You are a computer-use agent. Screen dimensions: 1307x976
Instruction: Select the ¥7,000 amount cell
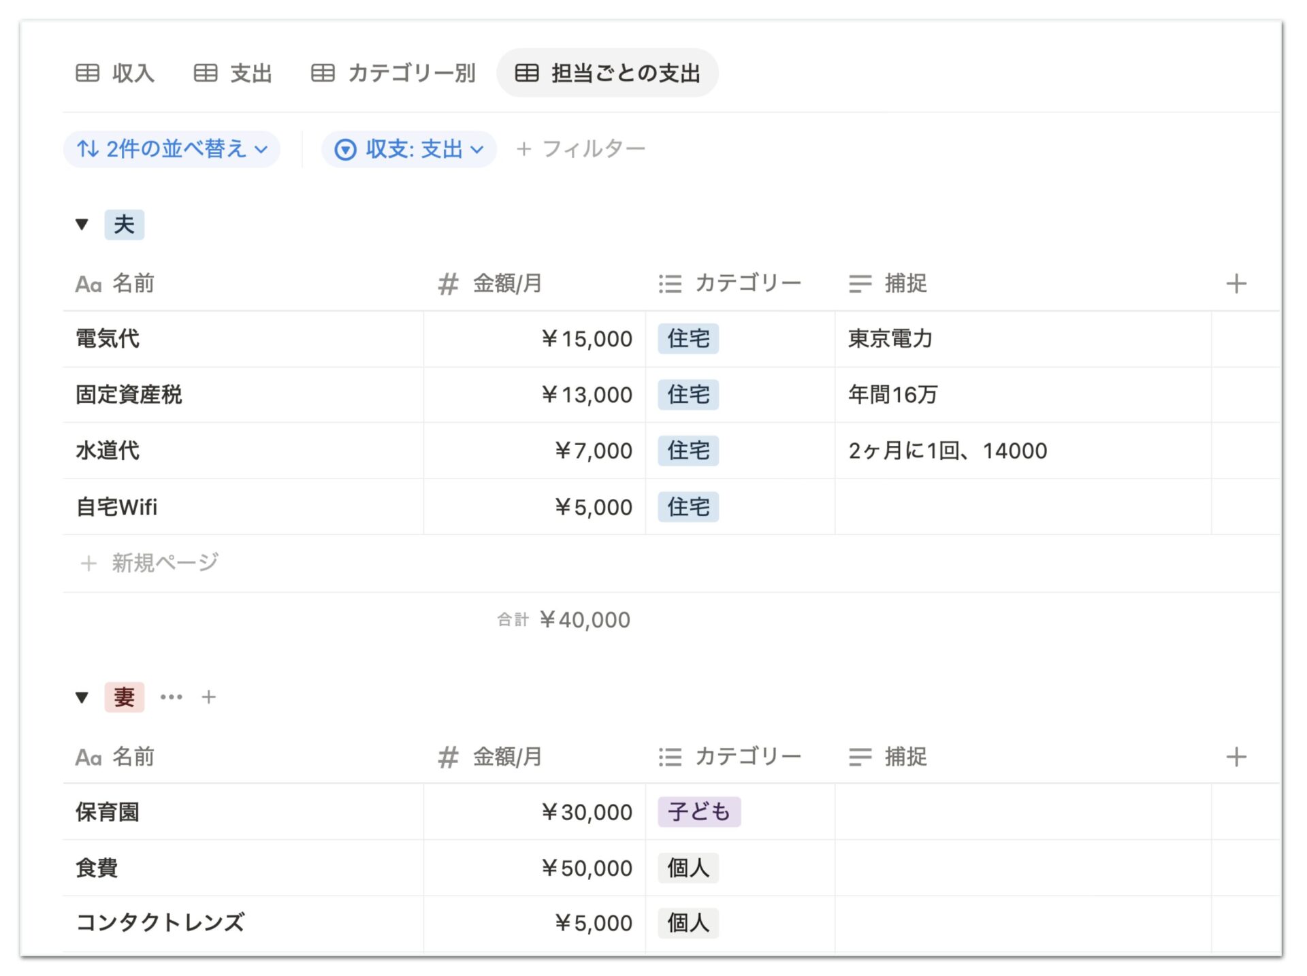pos(534,451)
